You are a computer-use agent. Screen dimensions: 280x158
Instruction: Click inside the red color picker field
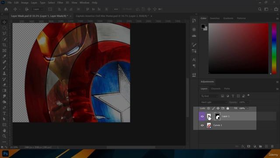238,48
